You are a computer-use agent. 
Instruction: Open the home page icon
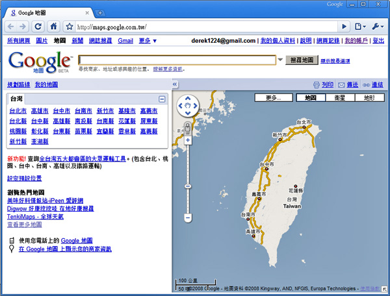click(x=53, y=27)
